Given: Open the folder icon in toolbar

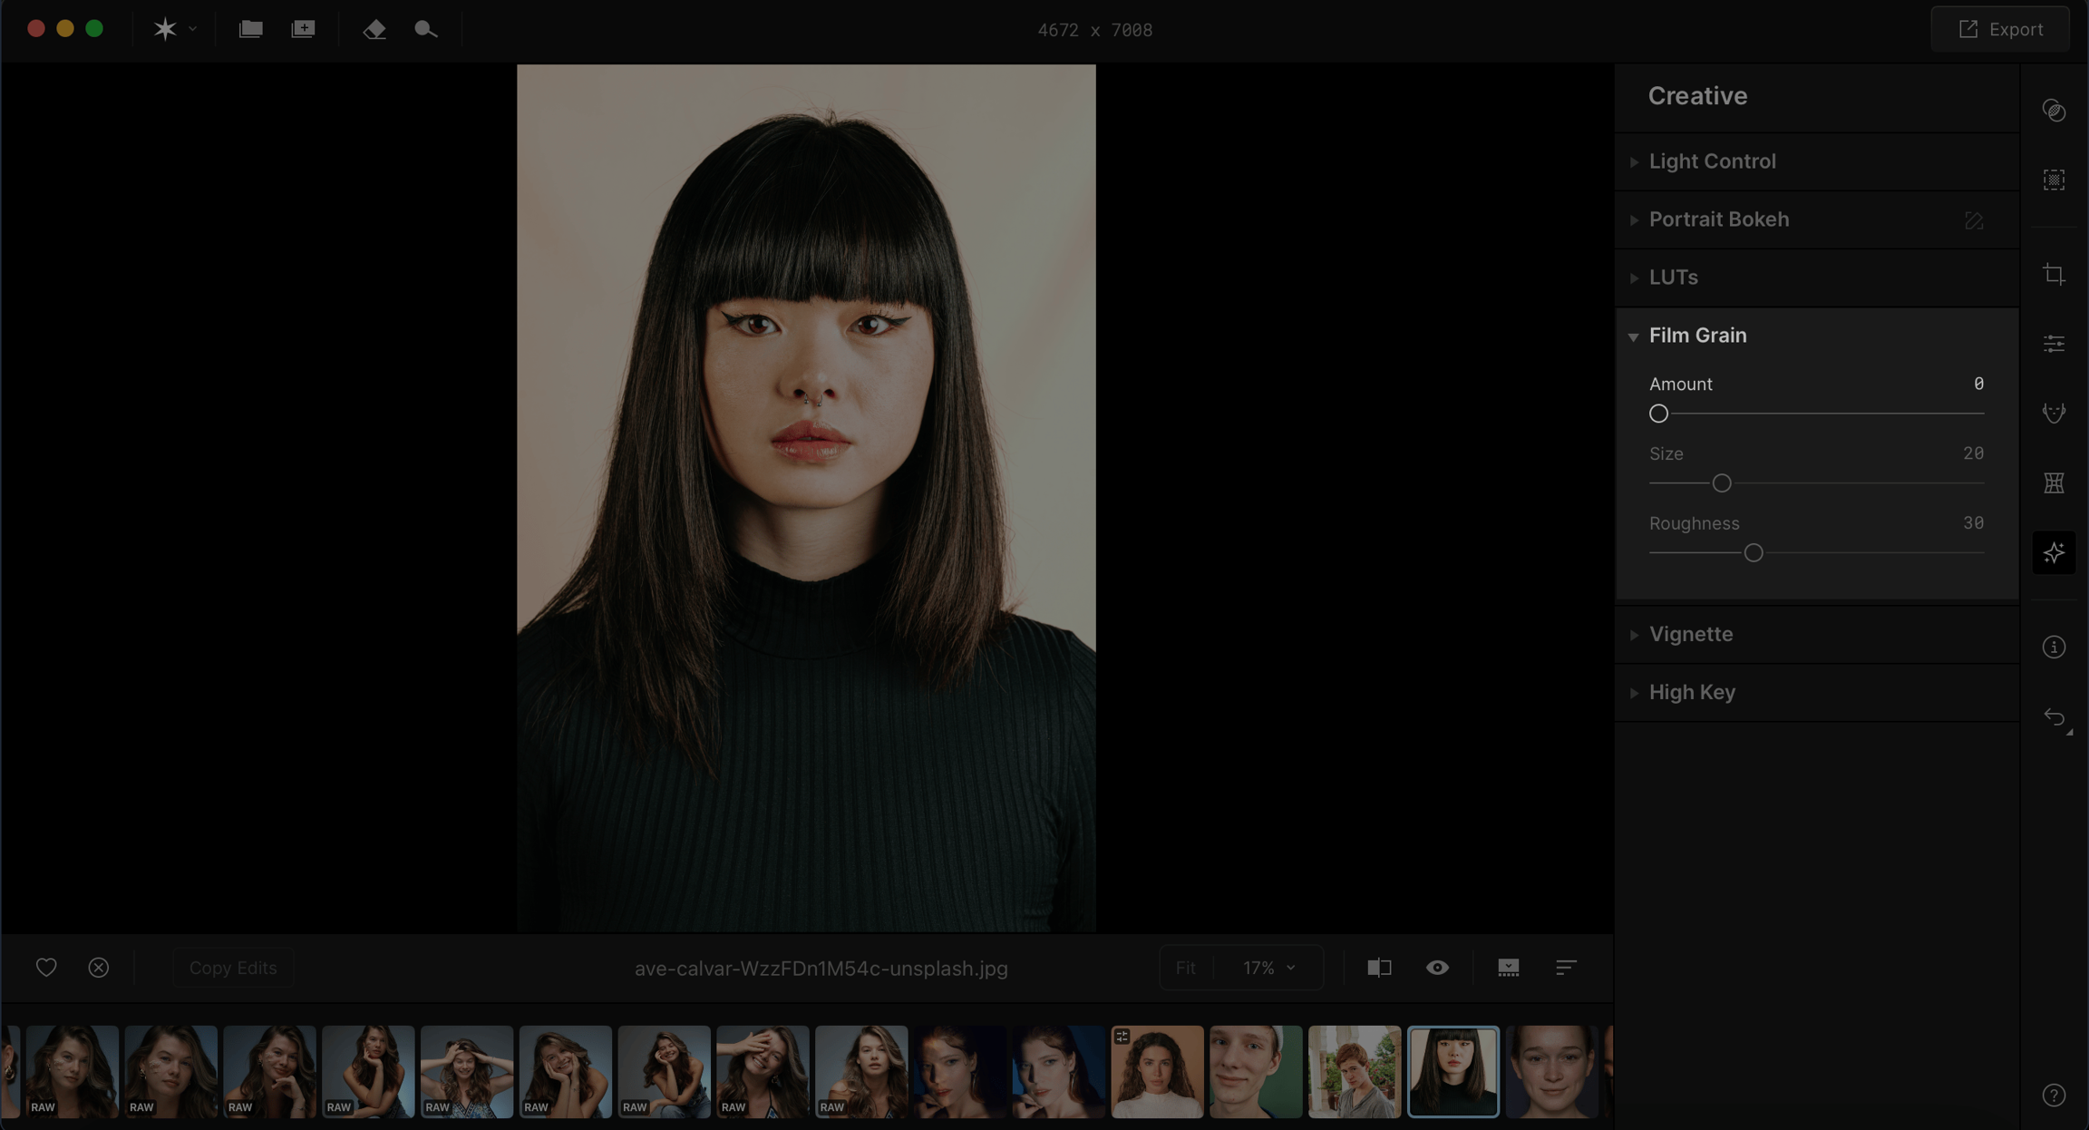Looking at the screenshot, I should point(250,30).
